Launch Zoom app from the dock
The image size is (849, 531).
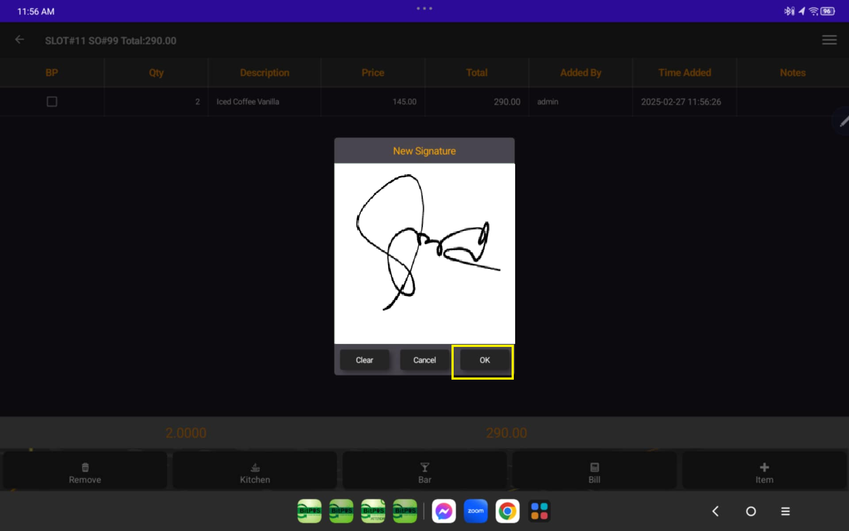click(x=475, y=511)
